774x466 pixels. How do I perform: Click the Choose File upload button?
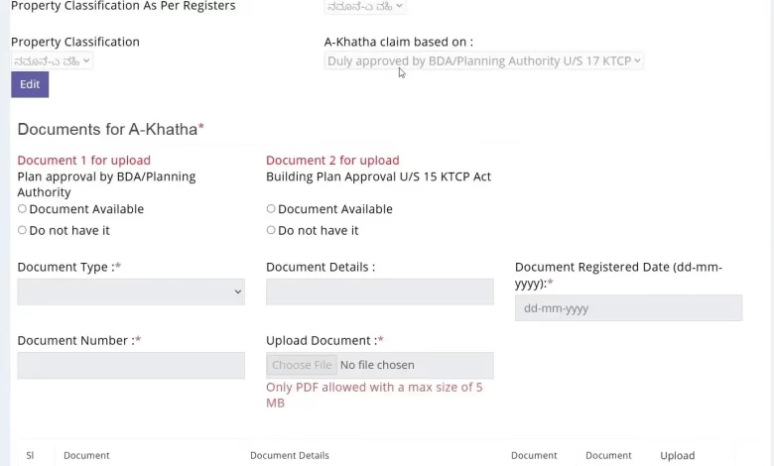coord(302,366)
